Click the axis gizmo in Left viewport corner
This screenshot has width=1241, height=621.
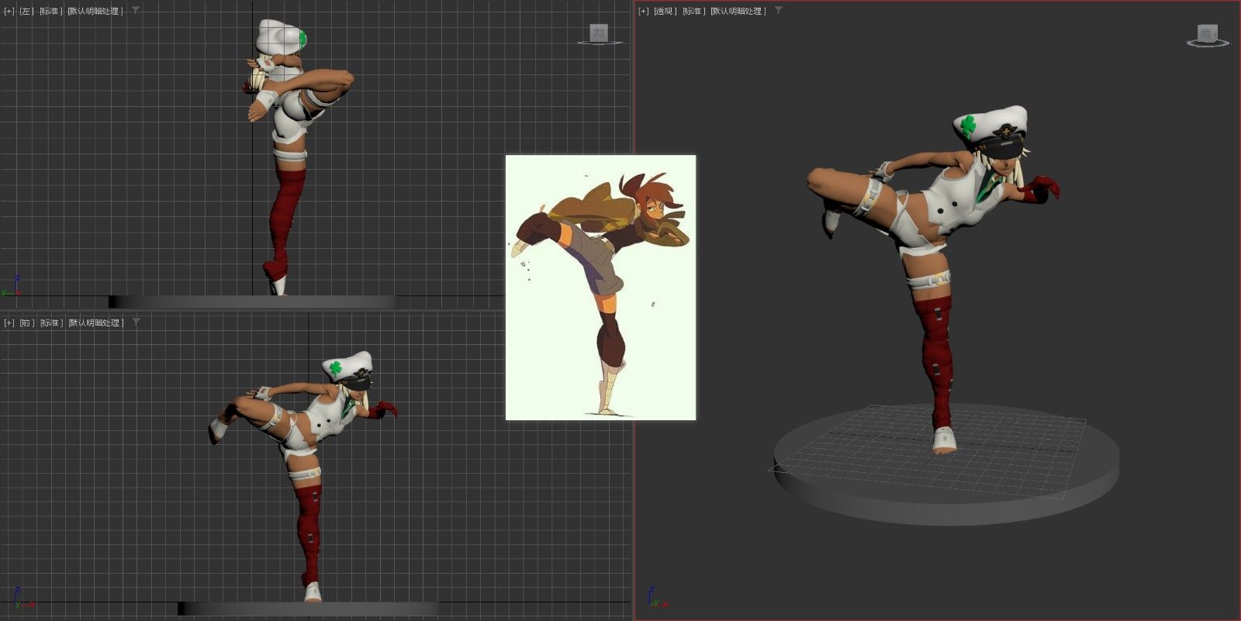click(11, 287)
